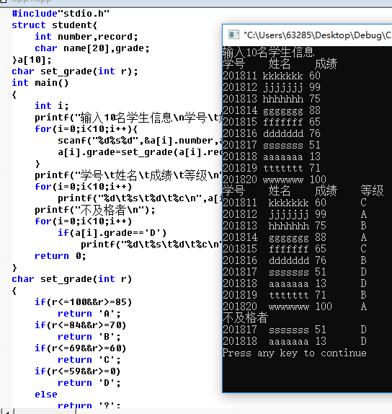Click Press any key to continue text
Image resolution: width=392 pixels, height=414 pixels.
[x=295, y=353]
